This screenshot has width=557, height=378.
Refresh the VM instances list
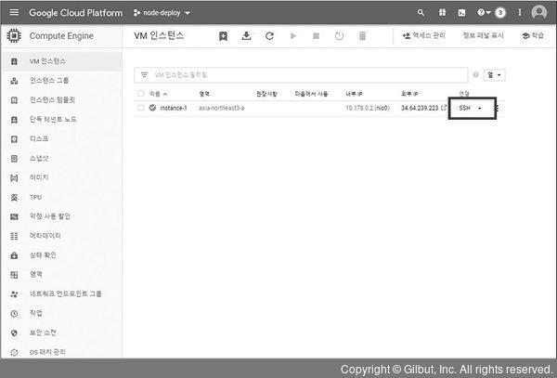pyautogui.click(x=269, y=35)
